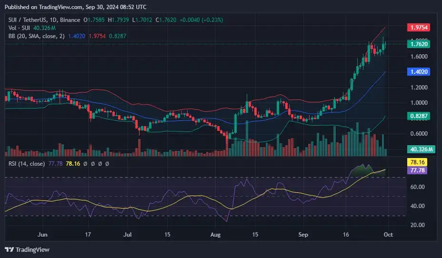This screenshot has height=258, width=442.
Task: Click the green 0.8287 lower band tag
Action: click(x=421, y=116)
